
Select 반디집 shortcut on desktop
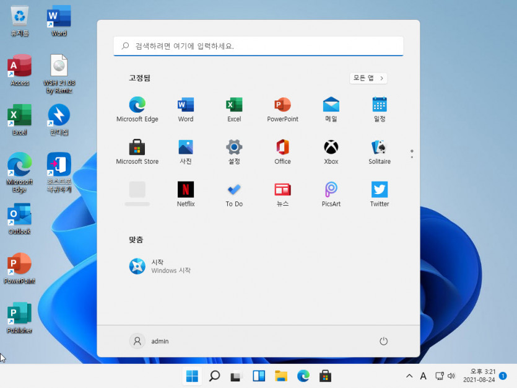click(x=59, y=120)
